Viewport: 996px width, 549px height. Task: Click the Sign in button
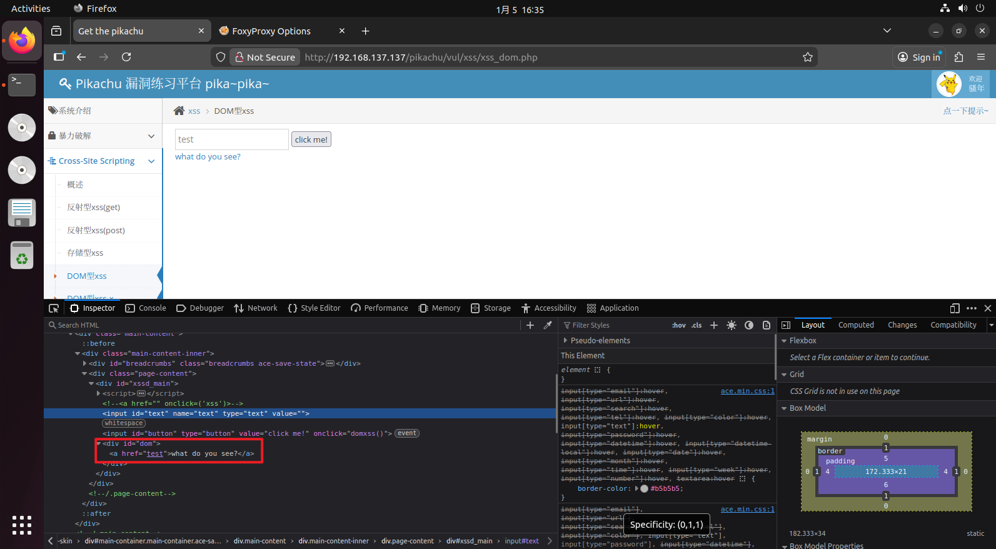(919, 57)
